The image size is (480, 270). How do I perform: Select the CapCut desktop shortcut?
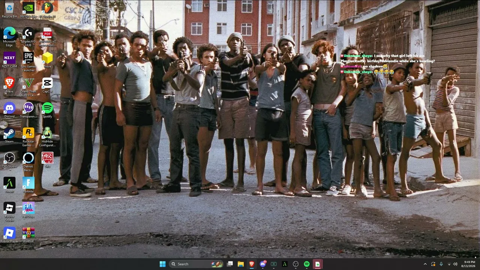(x=47, y=85)
